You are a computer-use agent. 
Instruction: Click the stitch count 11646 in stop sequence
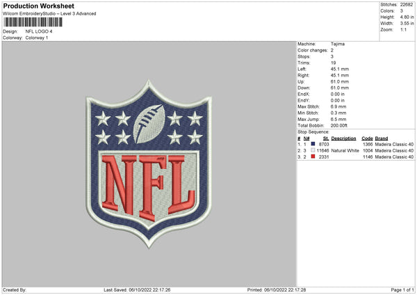click(x=323, y=151)
